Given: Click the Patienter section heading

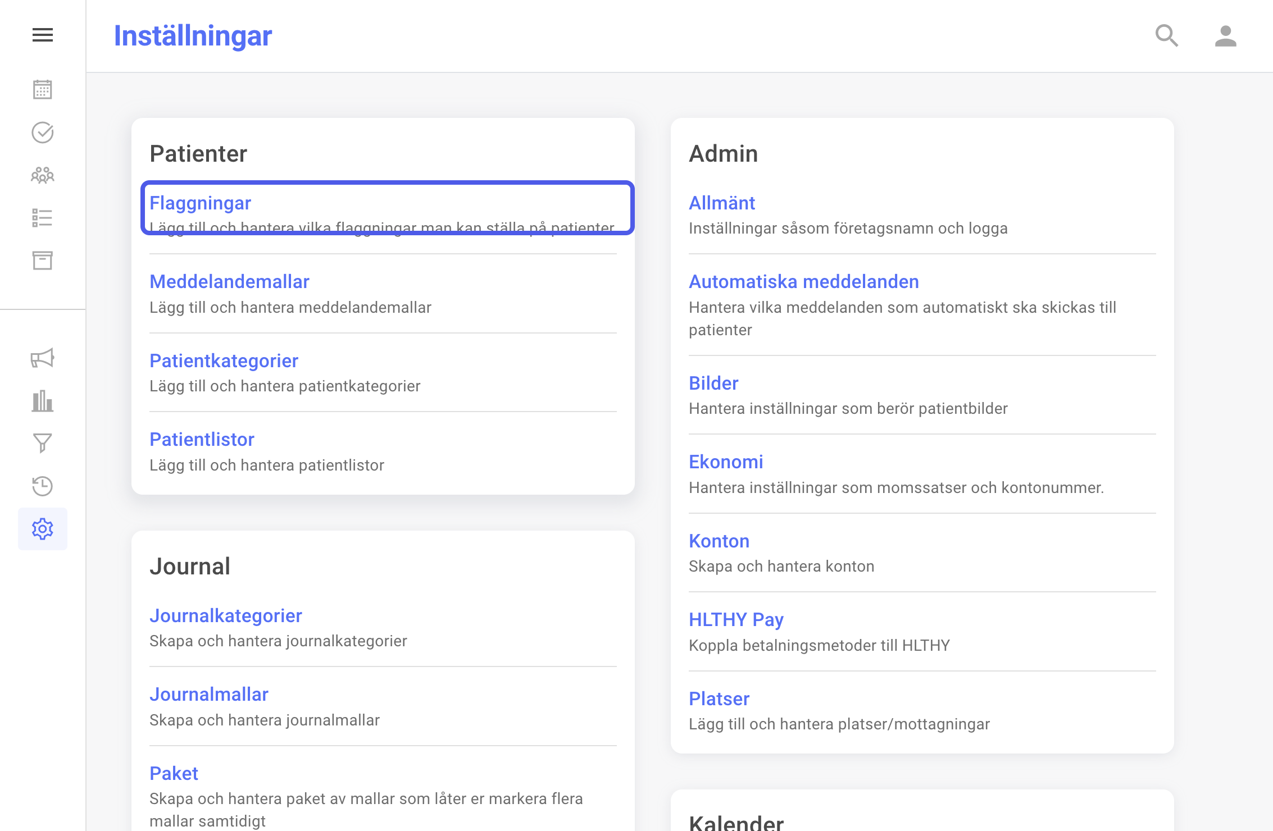Looking at the screenshot, I should coord(198,154).
